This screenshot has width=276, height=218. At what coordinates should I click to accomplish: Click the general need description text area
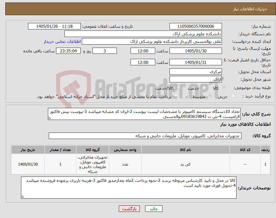pyautogui.click(x=144, y=114)
